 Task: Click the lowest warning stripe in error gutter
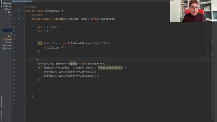(x=213, y=74)
